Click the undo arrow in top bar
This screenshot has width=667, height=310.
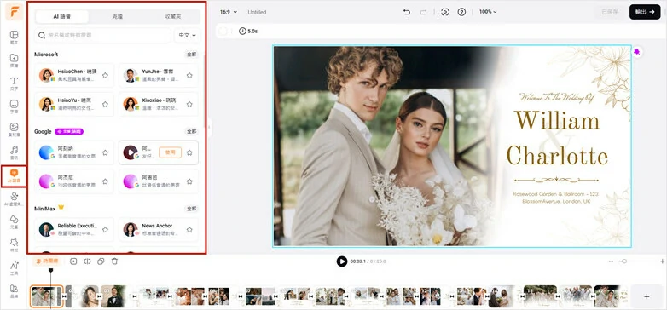(407, 12)
